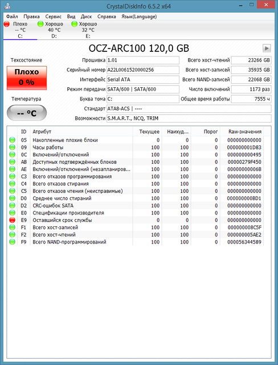The height and width of the screenshot is (365, 278).
Task: Click the Наихуд... column header
Action: tap(177, 132)
